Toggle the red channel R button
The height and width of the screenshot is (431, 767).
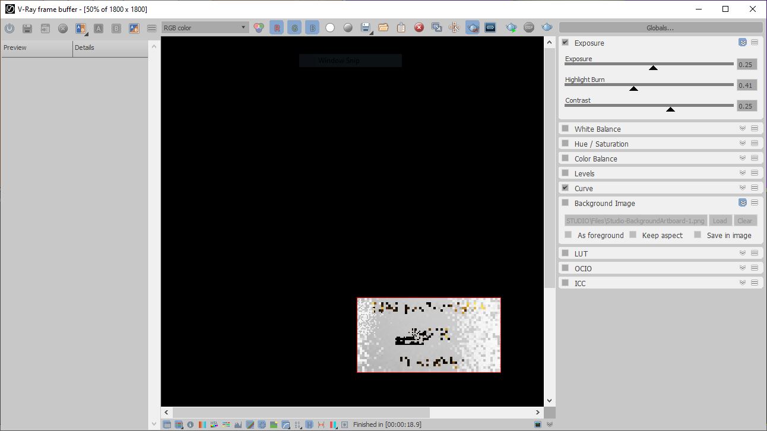277,27
